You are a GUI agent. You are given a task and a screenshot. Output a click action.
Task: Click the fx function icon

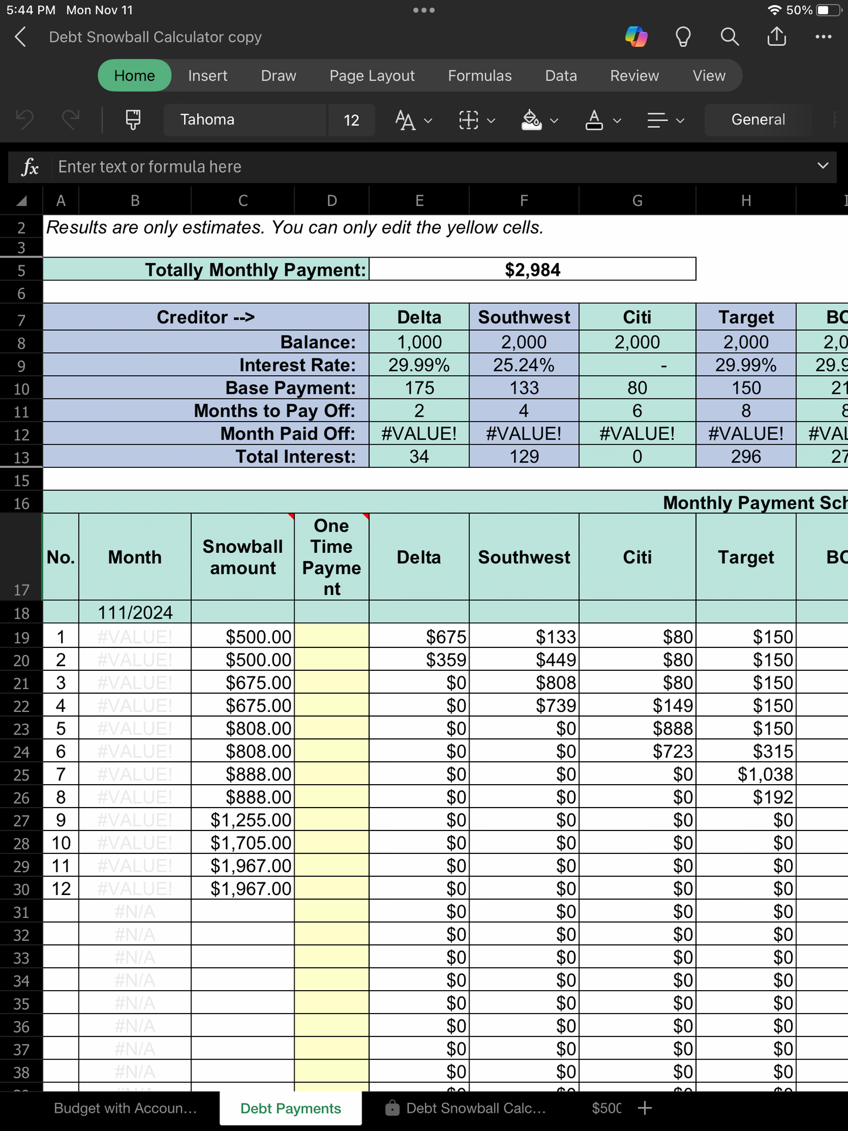point(30,167)
